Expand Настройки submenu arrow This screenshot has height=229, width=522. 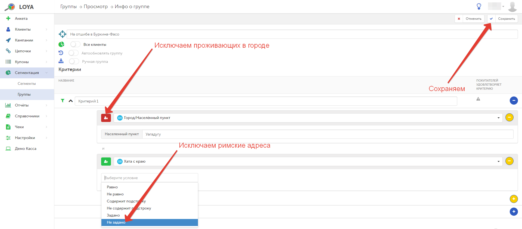click(46, 138)
